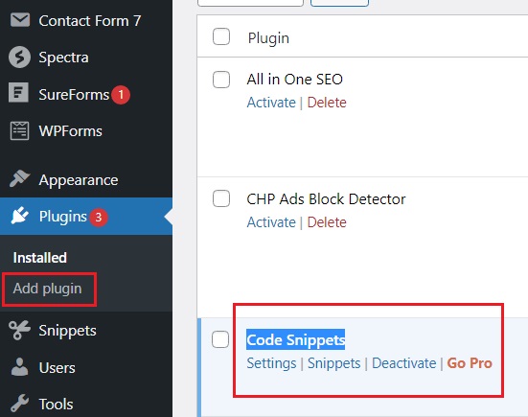Tick the Code Snippets plugin checkbox

pyautogui.click(x=220, y=339)
